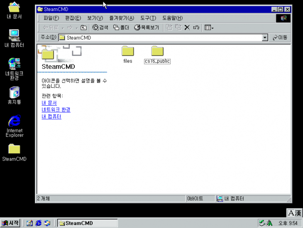The height and width of the screenshot is (228, 303).
Task: Open the 편집(E) menu
Action: (73, 18)
